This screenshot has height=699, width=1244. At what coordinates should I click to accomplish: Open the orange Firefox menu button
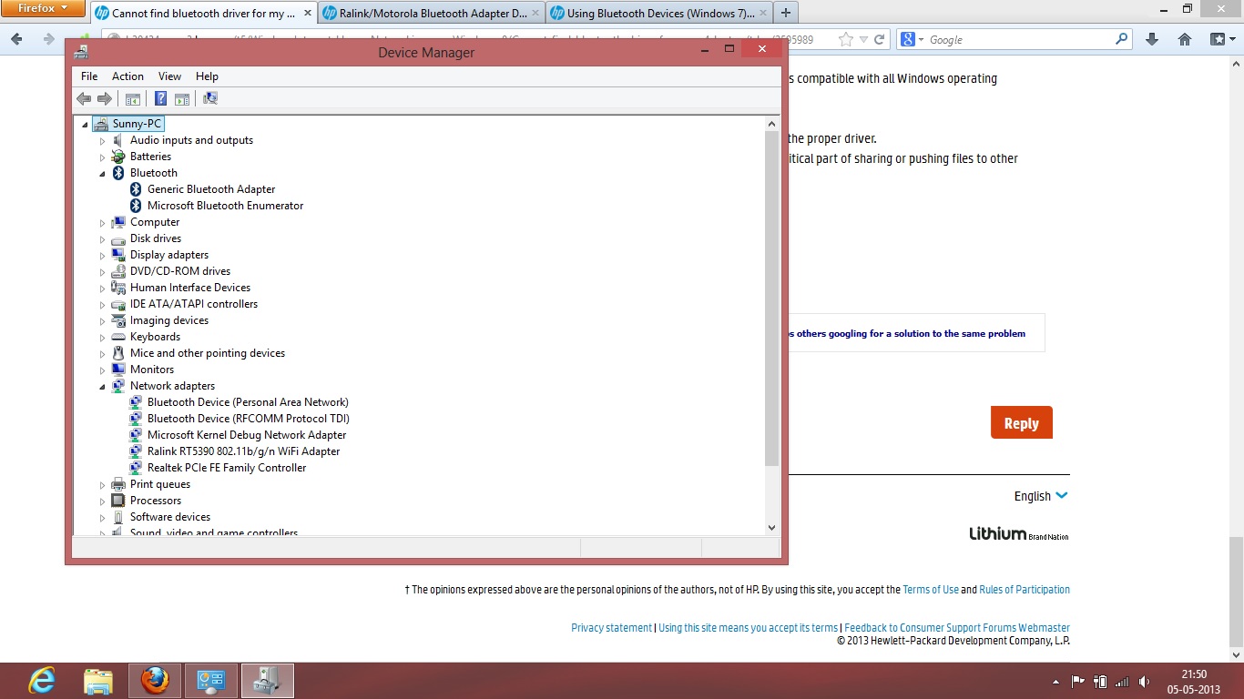[x=44, y=9]
